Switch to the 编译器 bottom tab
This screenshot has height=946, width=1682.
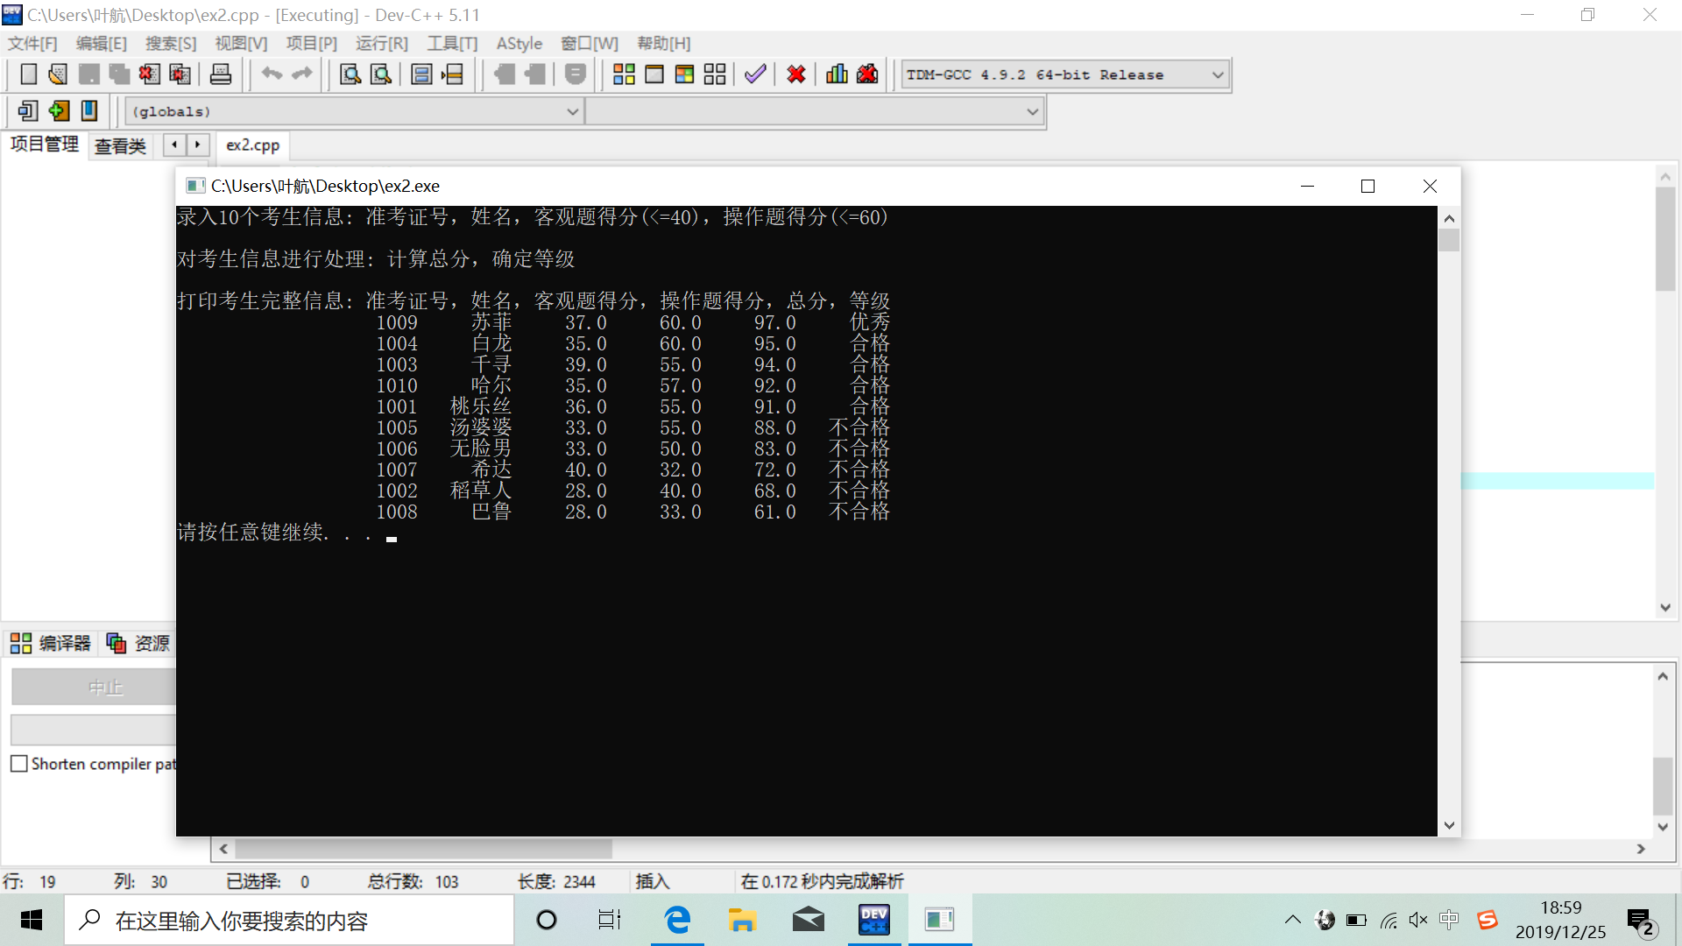(x=53, y=644)
